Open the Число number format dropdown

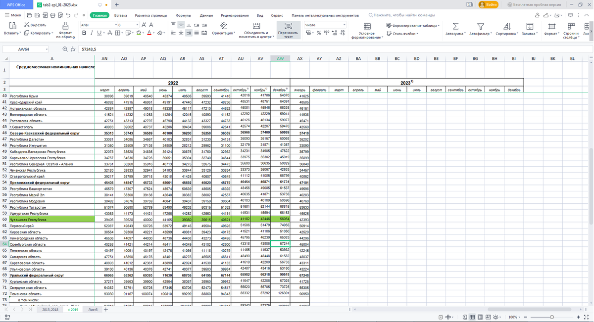tap(344, 25)
